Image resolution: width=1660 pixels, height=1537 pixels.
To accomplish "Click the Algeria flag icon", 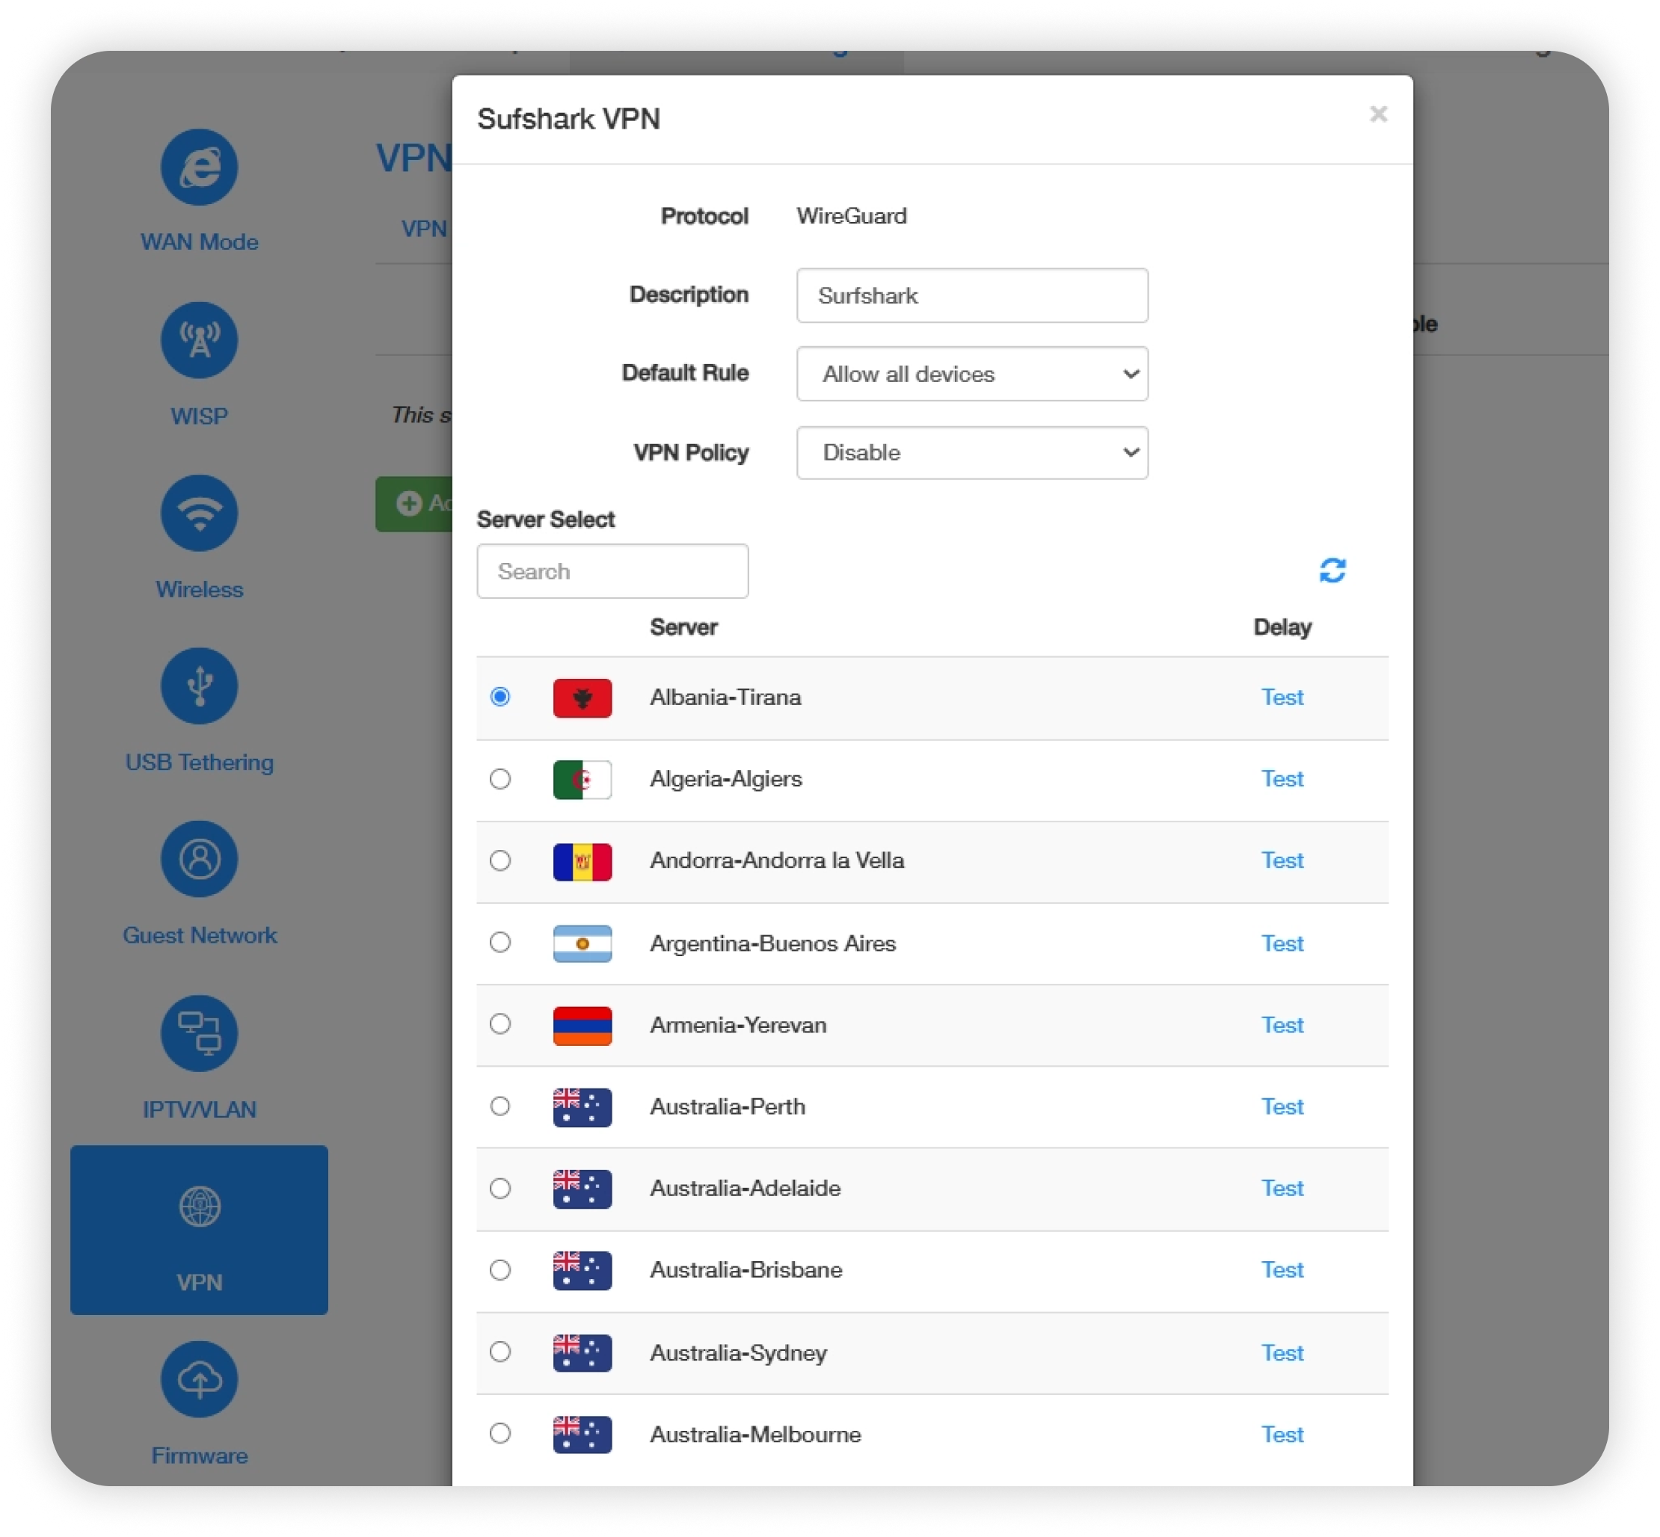I will tap(582, 779).
